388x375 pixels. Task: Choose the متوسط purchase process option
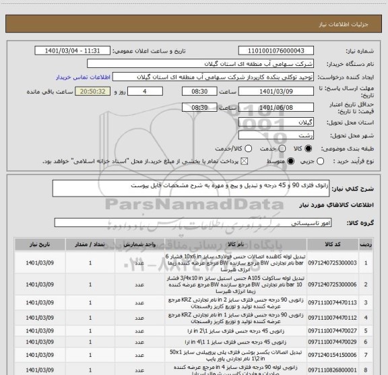[290, 162]
